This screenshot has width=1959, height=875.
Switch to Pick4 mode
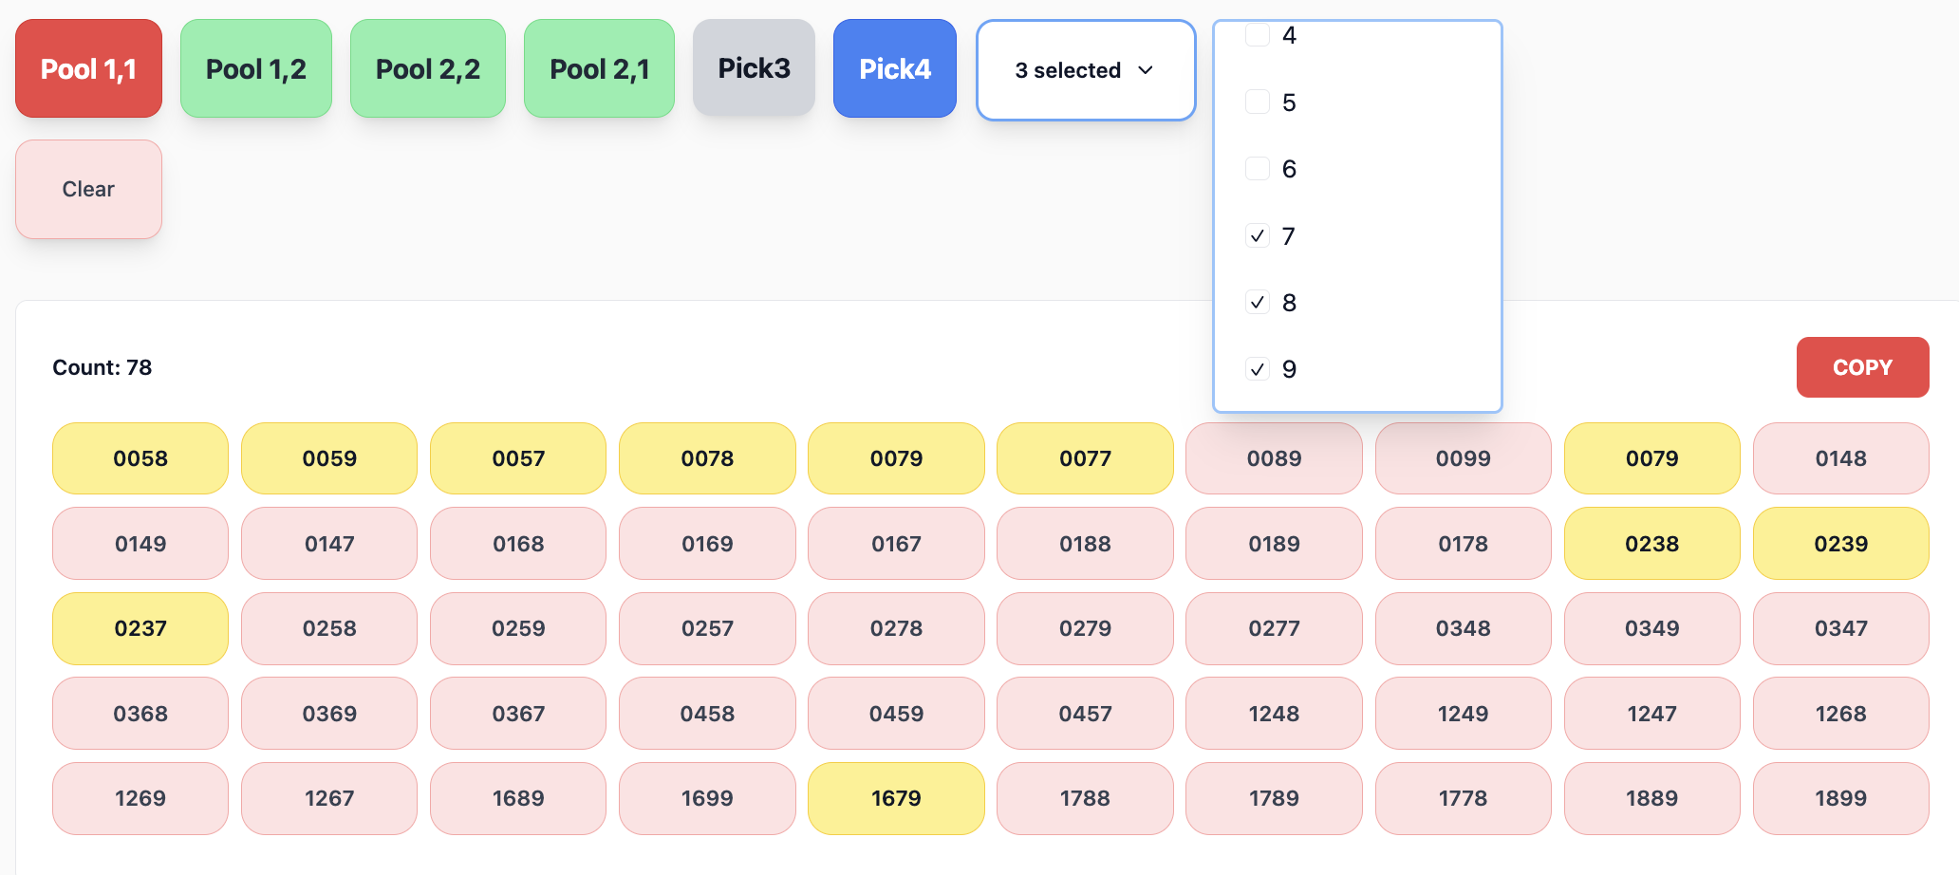tap(894, 69)
